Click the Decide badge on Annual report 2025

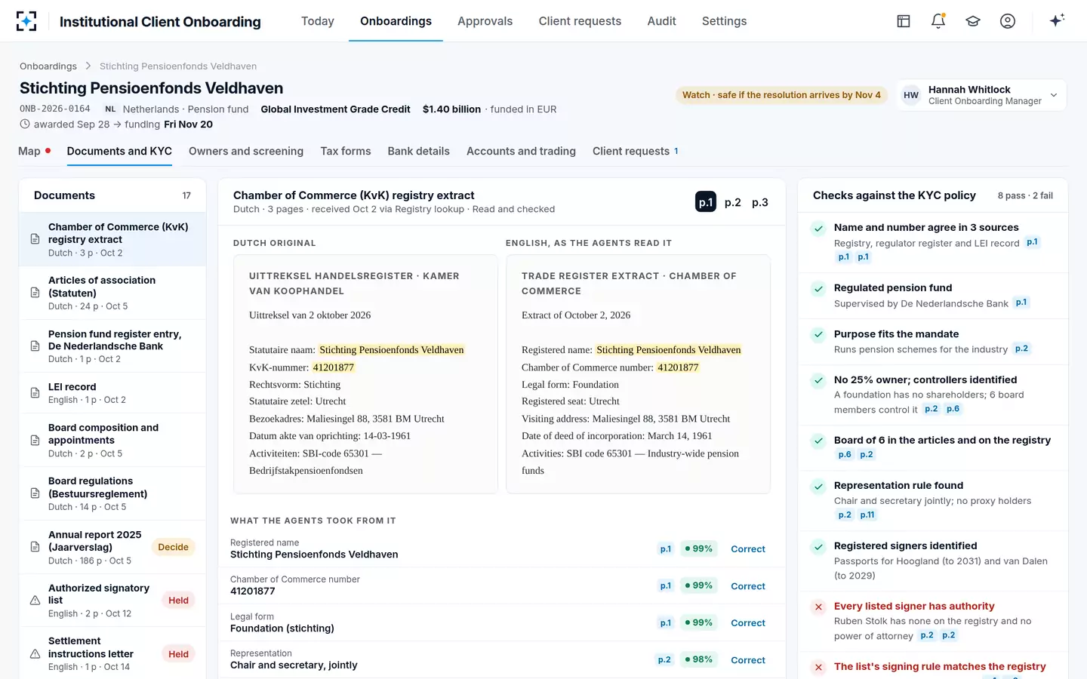pyautogui.click(x=174, y=547)
